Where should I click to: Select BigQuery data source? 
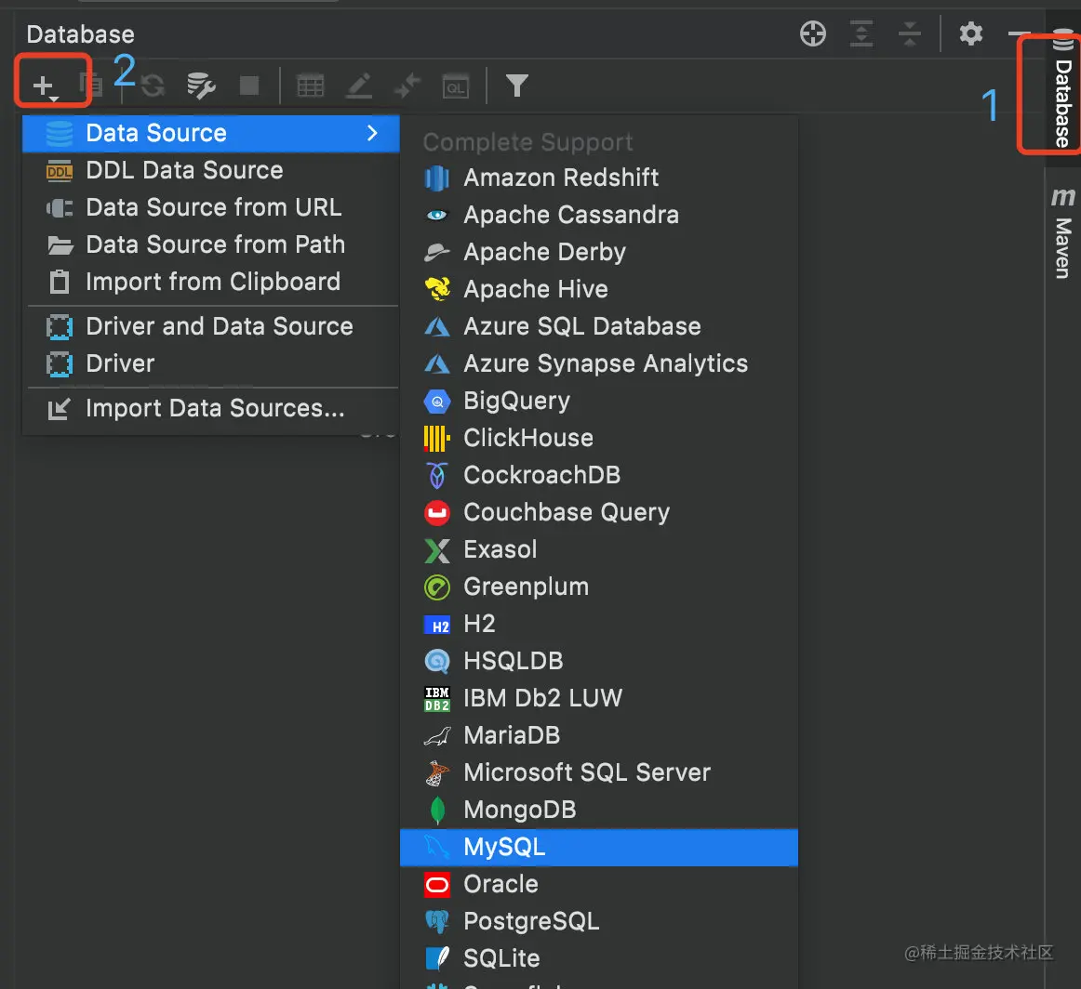599,401
